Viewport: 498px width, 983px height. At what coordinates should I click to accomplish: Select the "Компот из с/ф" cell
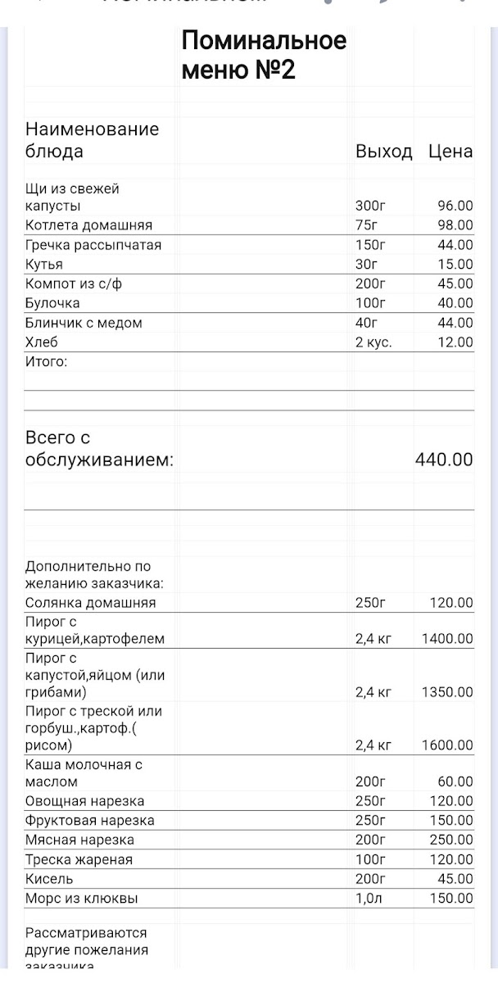79,284
